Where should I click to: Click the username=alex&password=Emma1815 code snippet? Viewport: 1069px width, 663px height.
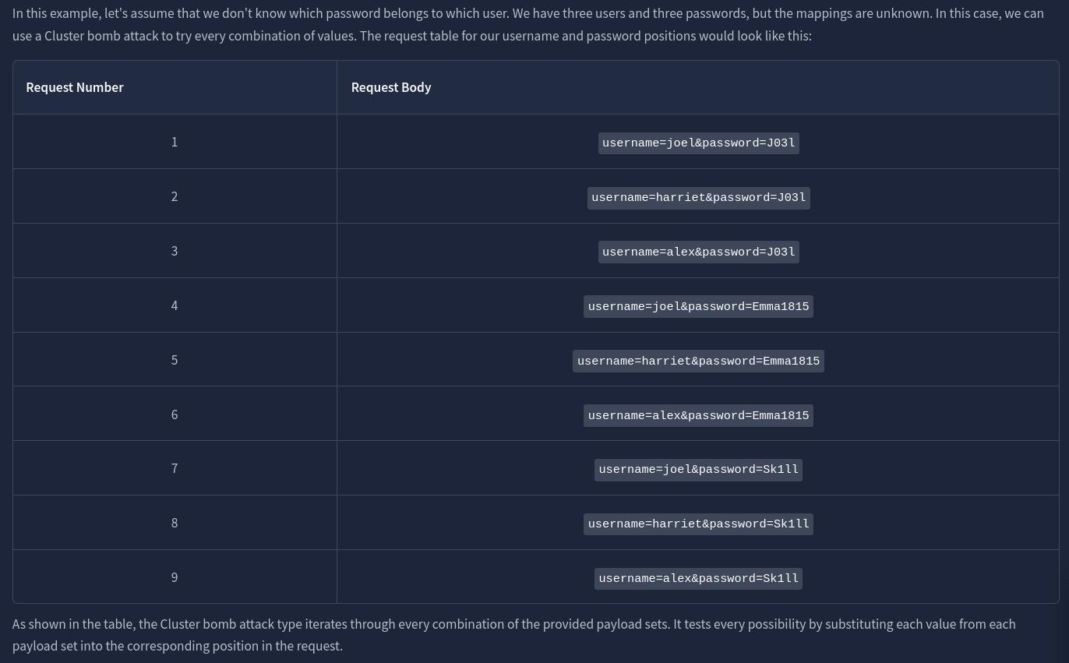pos(698,416)
